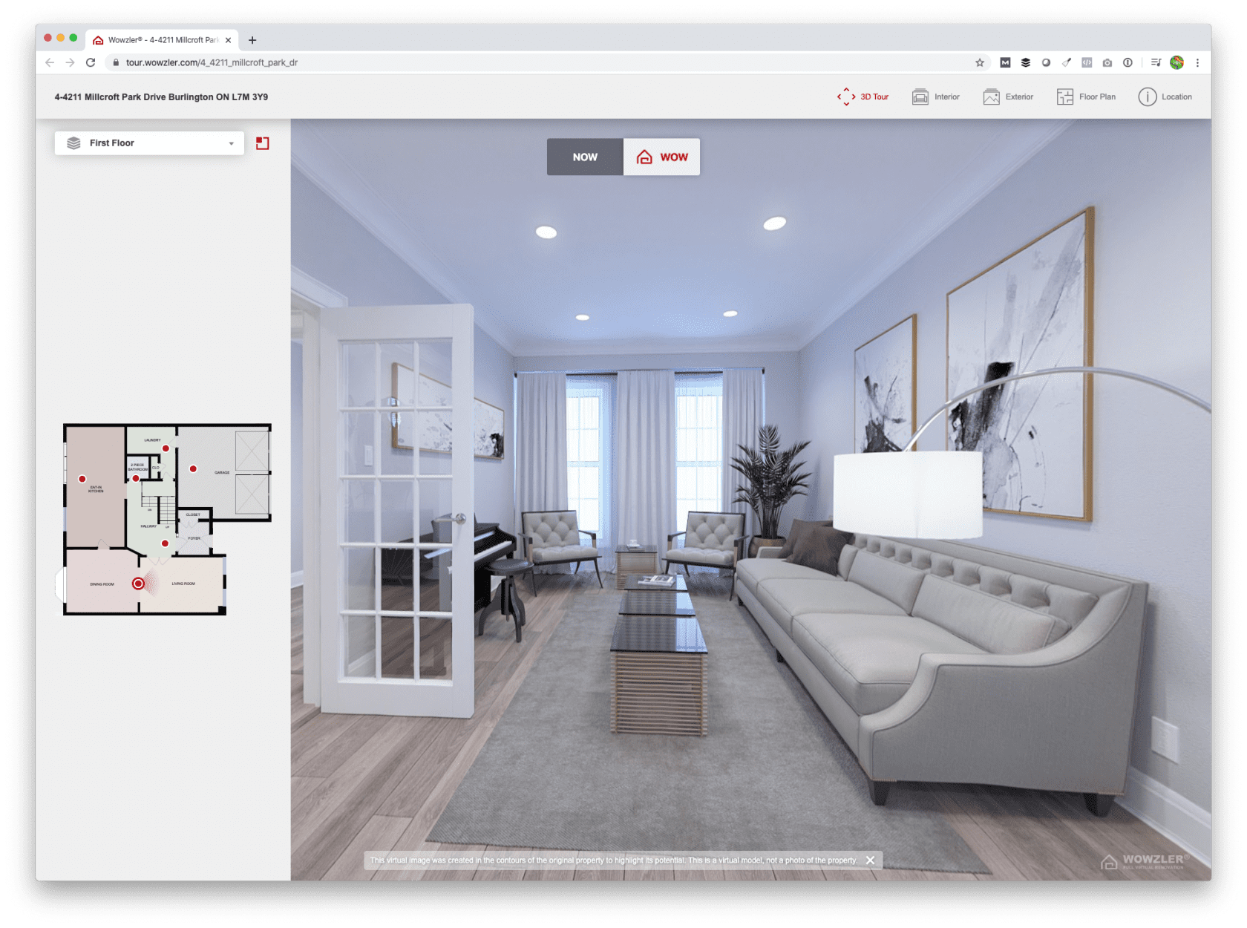The image size is (1247, 928).
Task: Switch the view to NOW mode
Action: [x=585, y=157]
